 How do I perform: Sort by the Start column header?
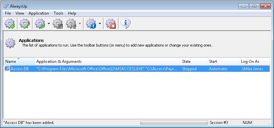coord(223,62)
